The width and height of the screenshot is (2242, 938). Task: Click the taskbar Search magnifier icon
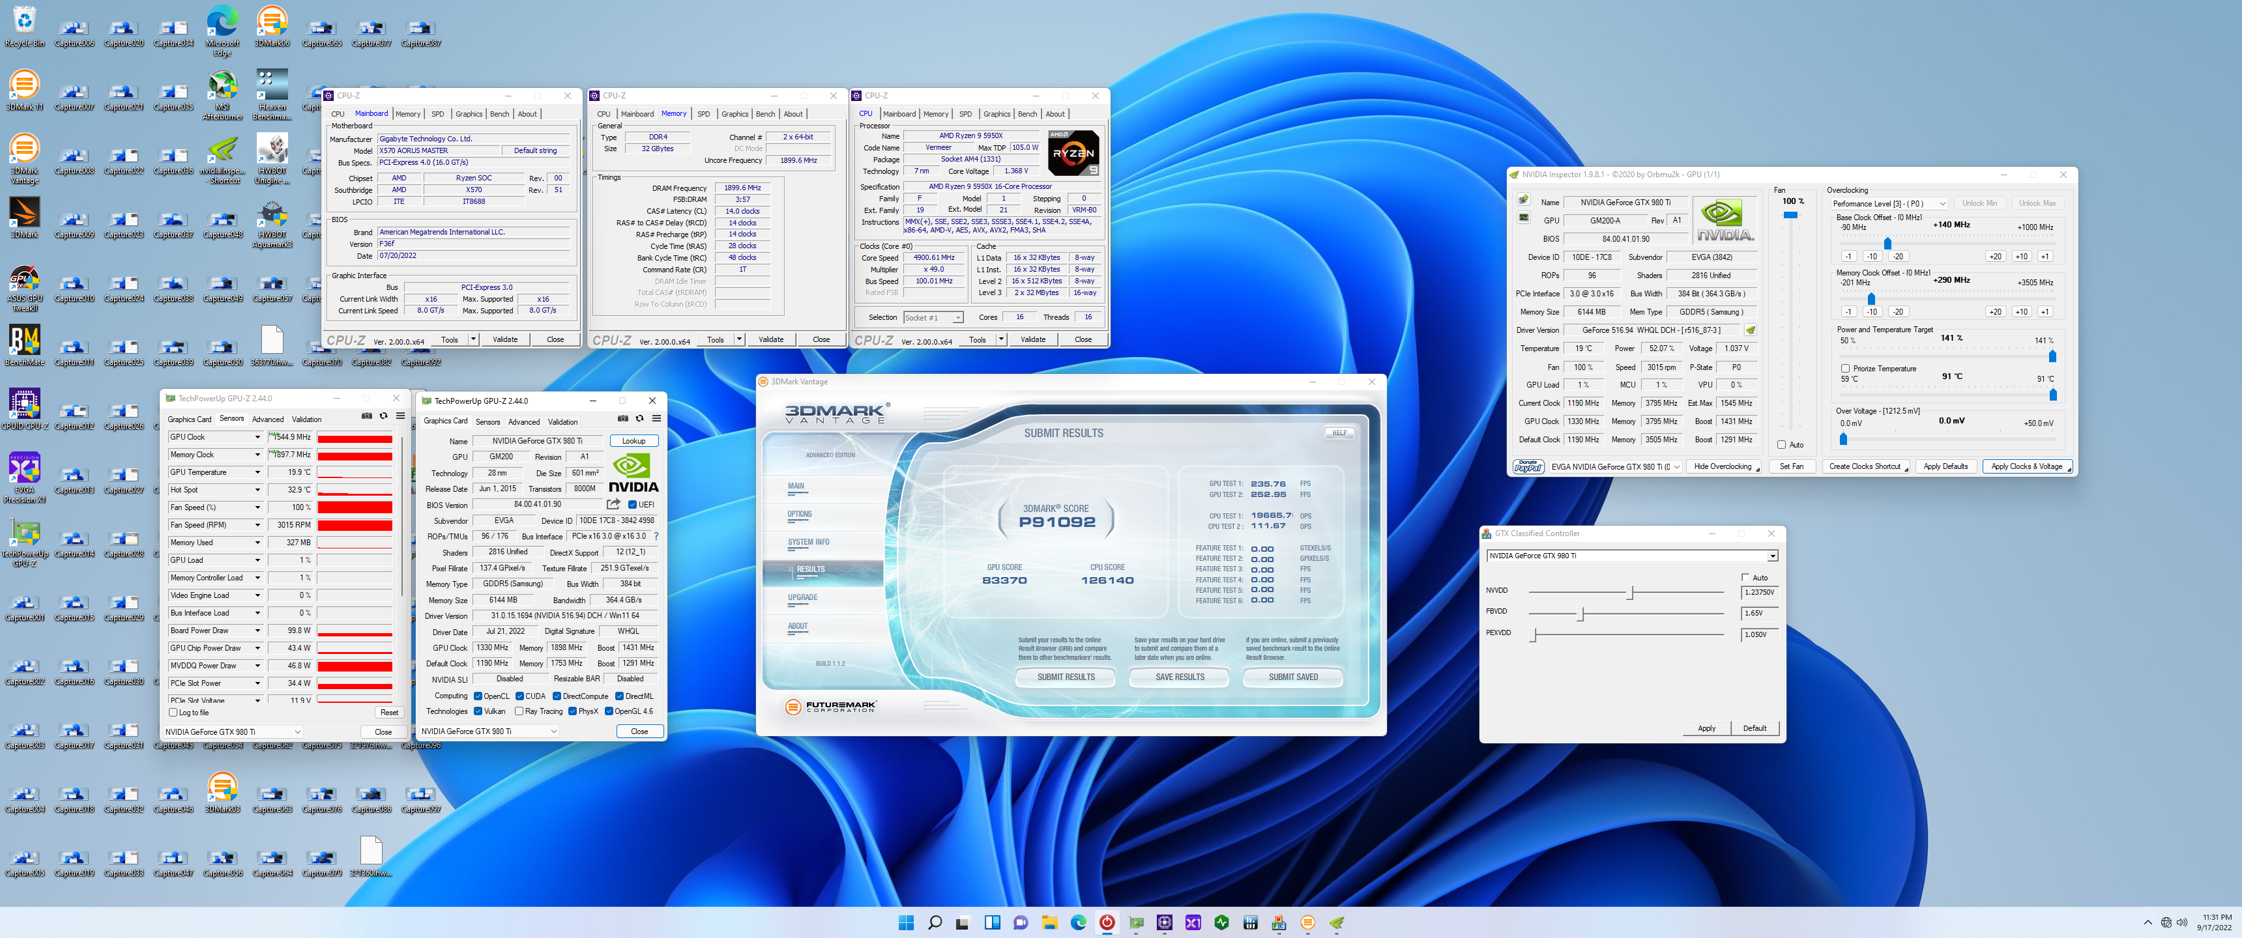click(x=935, y=922)
